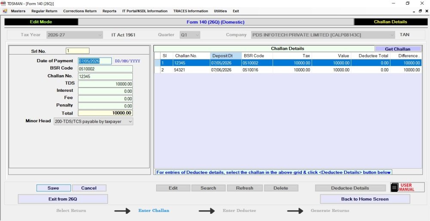Click the Total amount field
This screenshot has height=221, width=430.
coord(105,113)
